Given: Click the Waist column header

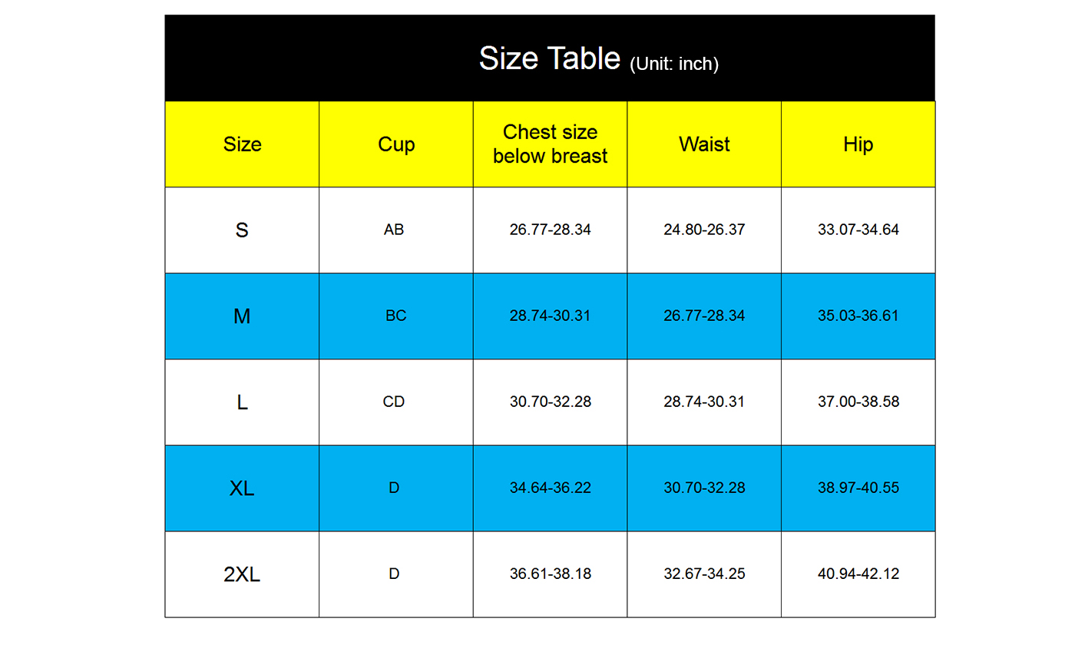Looking at the screenshot, I should [704, 144].
